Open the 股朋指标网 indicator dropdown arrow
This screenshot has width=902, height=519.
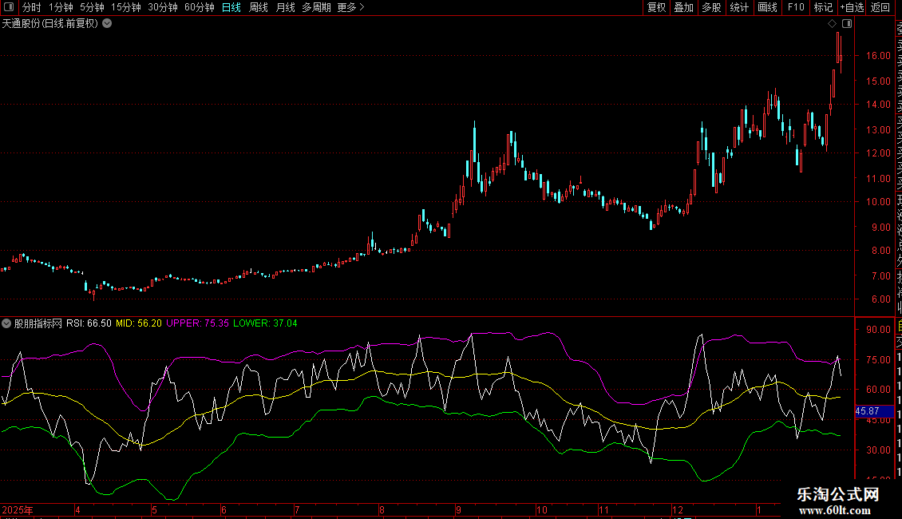click(7, 323)
